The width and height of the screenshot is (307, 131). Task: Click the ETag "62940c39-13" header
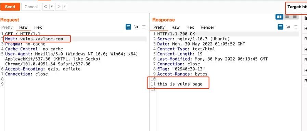pyautogui.click(x=181, y=69)
